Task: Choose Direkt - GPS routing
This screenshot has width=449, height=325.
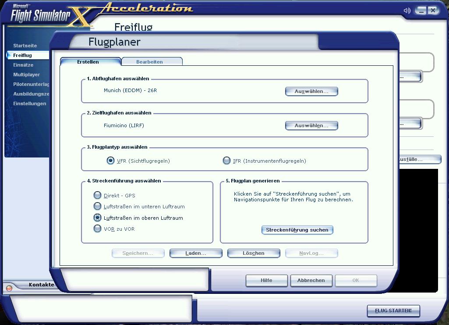Action: [x=97, y=195]
